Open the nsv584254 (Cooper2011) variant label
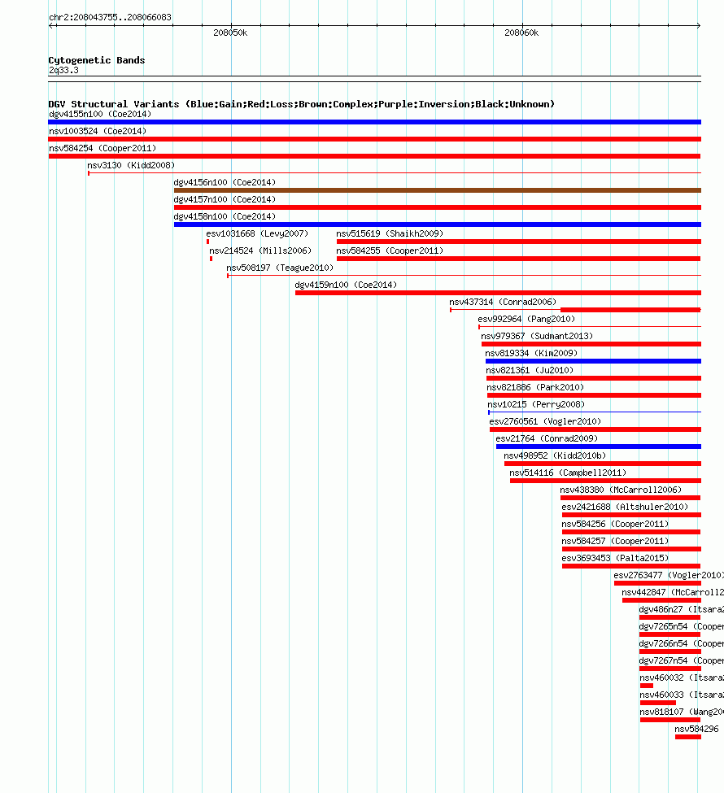Screen dimensions: 724x793 click(x=102, y=149)
